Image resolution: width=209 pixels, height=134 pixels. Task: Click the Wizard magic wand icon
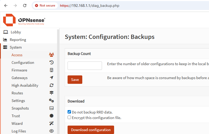point(52,123)
